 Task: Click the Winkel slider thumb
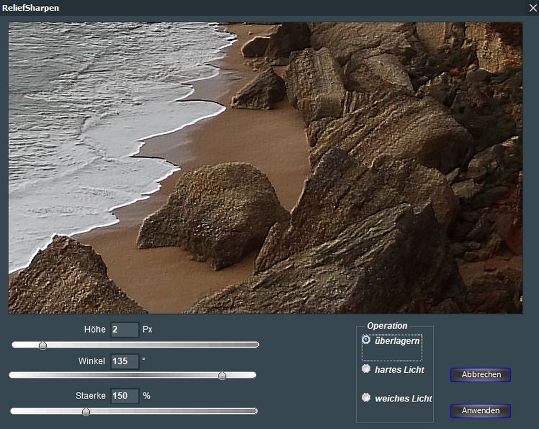222,376
